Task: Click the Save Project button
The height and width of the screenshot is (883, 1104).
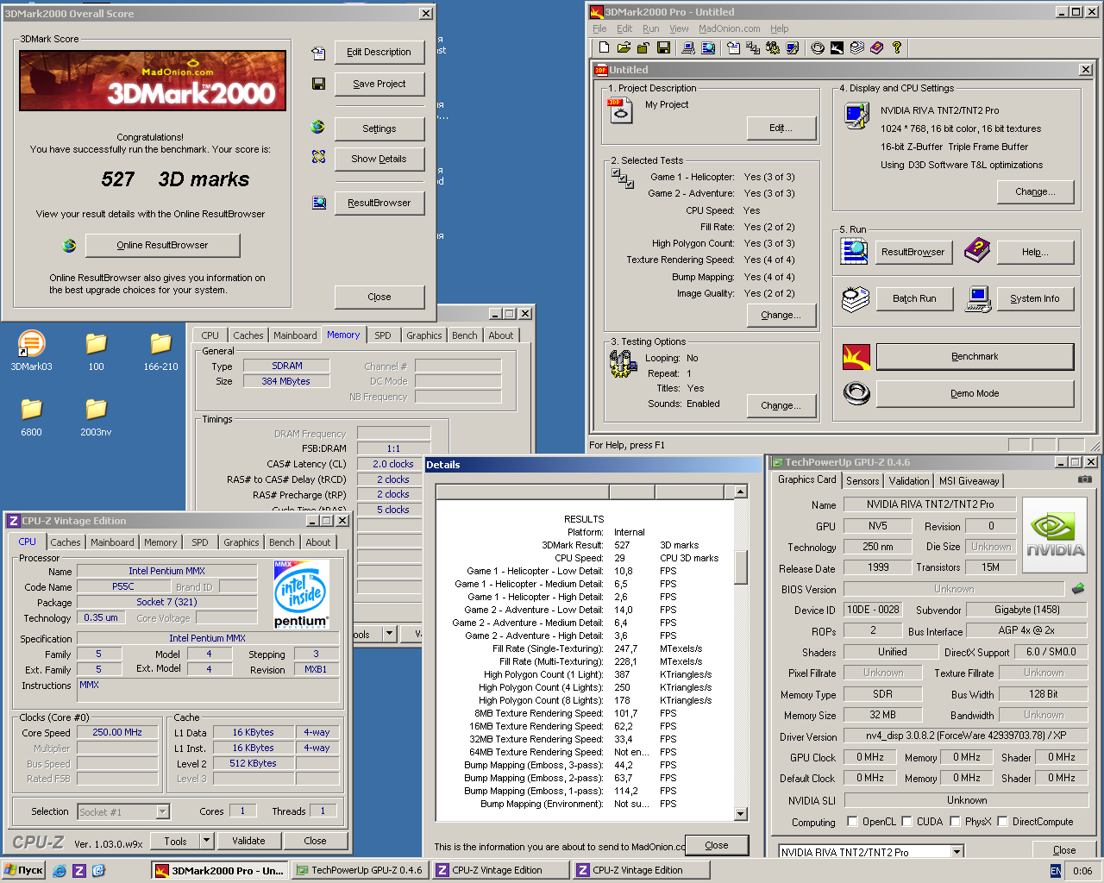Action: (x=379, y=84)
